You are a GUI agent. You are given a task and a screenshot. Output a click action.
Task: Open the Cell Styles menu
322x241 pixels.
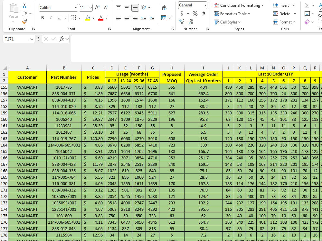227,22
